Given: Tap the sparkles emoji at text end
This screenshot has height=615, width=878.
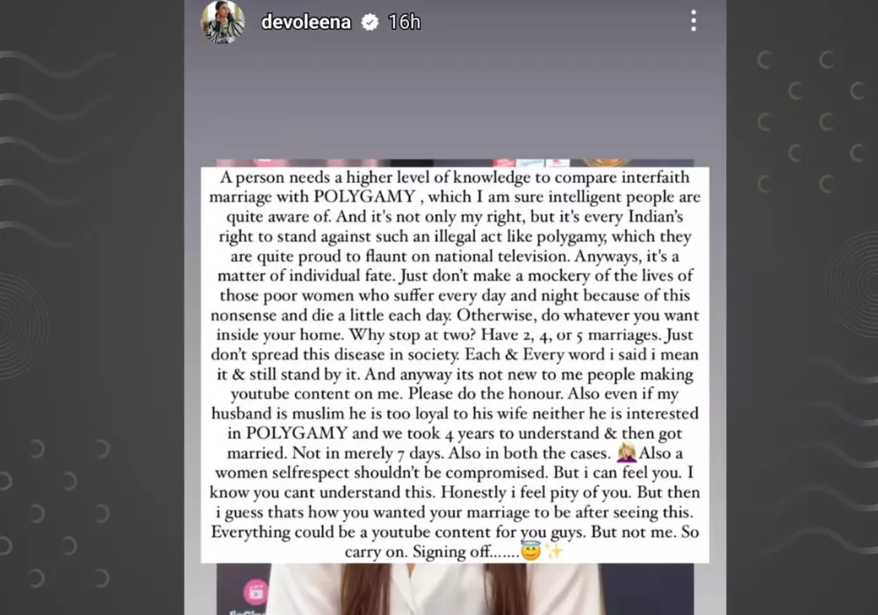Looking at the screenshot, I should [554, 552].
